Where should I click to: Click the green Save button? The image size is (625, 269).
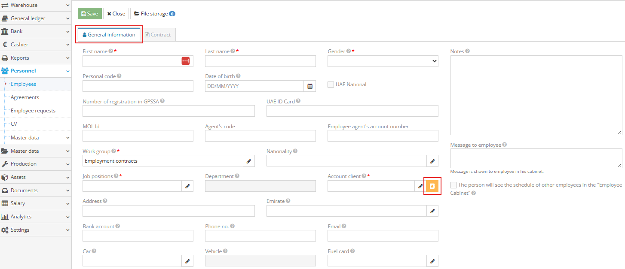point(90,14)
